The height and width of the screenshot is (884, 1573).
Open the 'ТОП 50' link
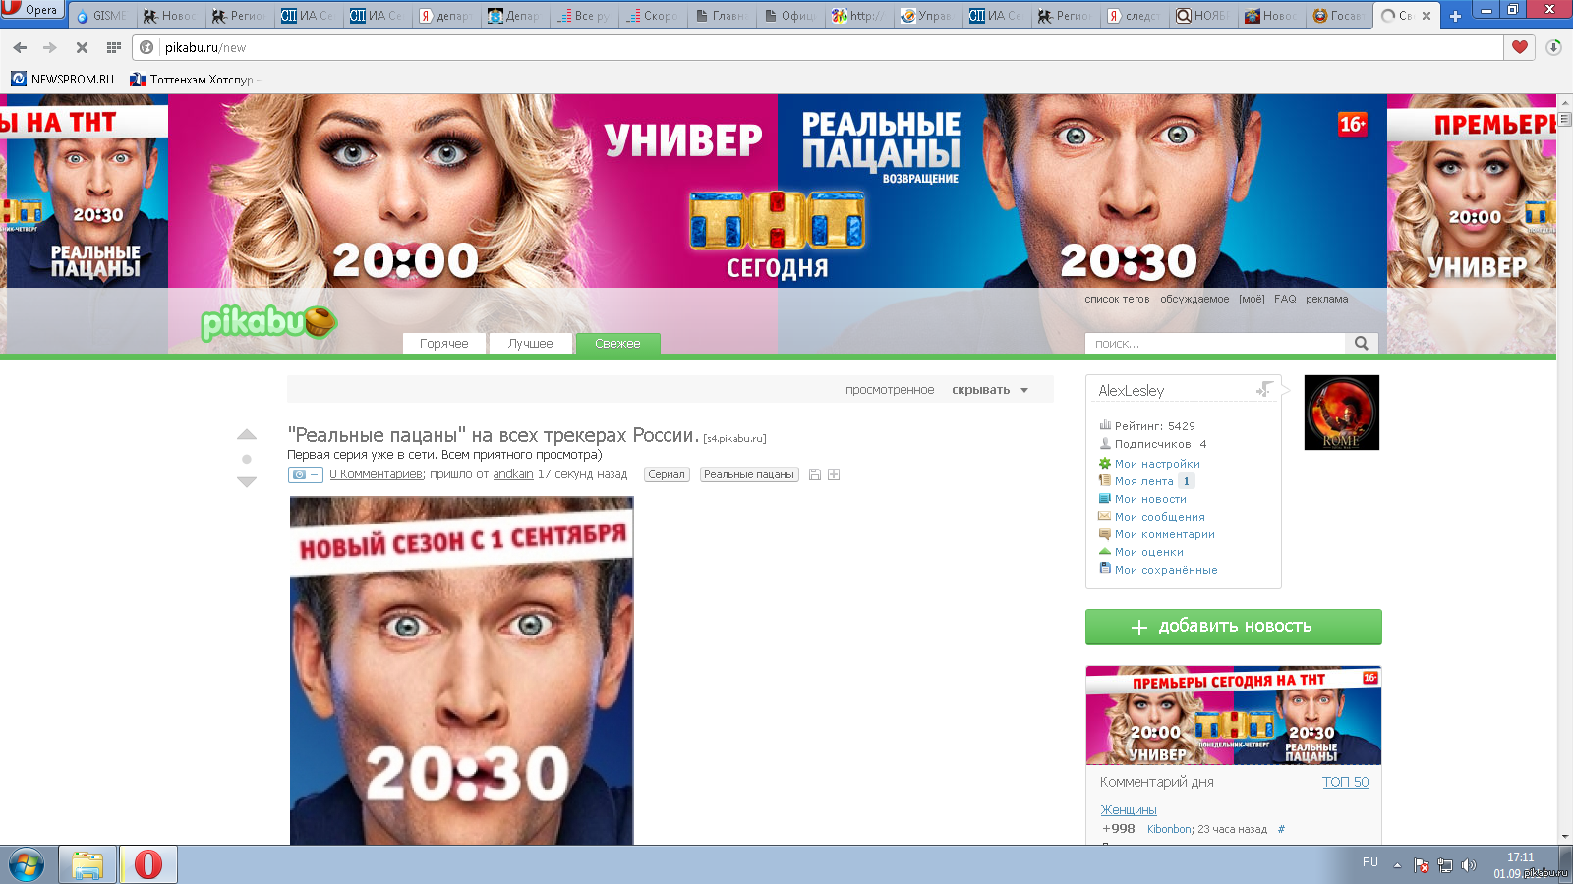1346,782
